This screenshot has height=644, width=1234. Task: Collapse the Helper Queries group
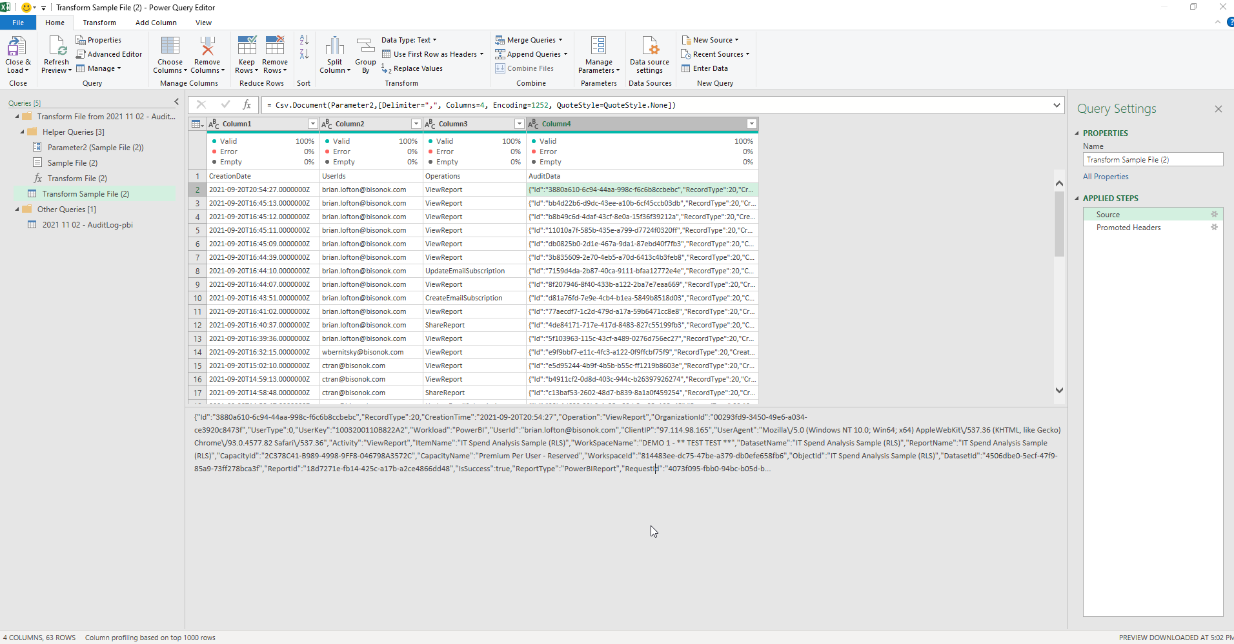[23, 132]
